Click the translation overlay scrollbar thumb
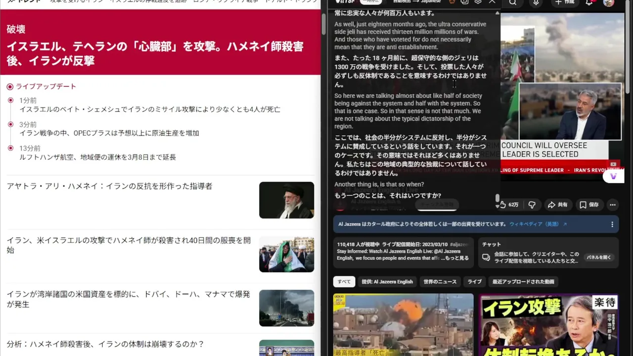633x356 pixels. (x=497, y=198)
